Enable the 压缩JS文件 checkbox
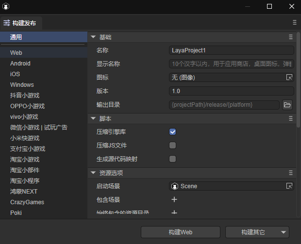The width and height of the screenshot is (301, 244). (x=172, y=145)
